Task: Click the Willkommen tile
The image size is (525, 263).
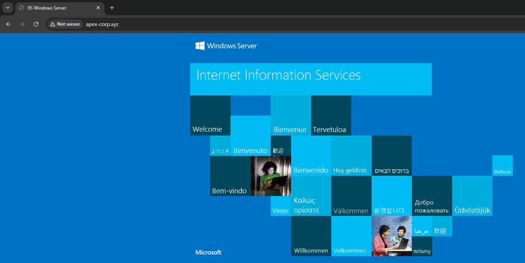Action: pos(311,236)
